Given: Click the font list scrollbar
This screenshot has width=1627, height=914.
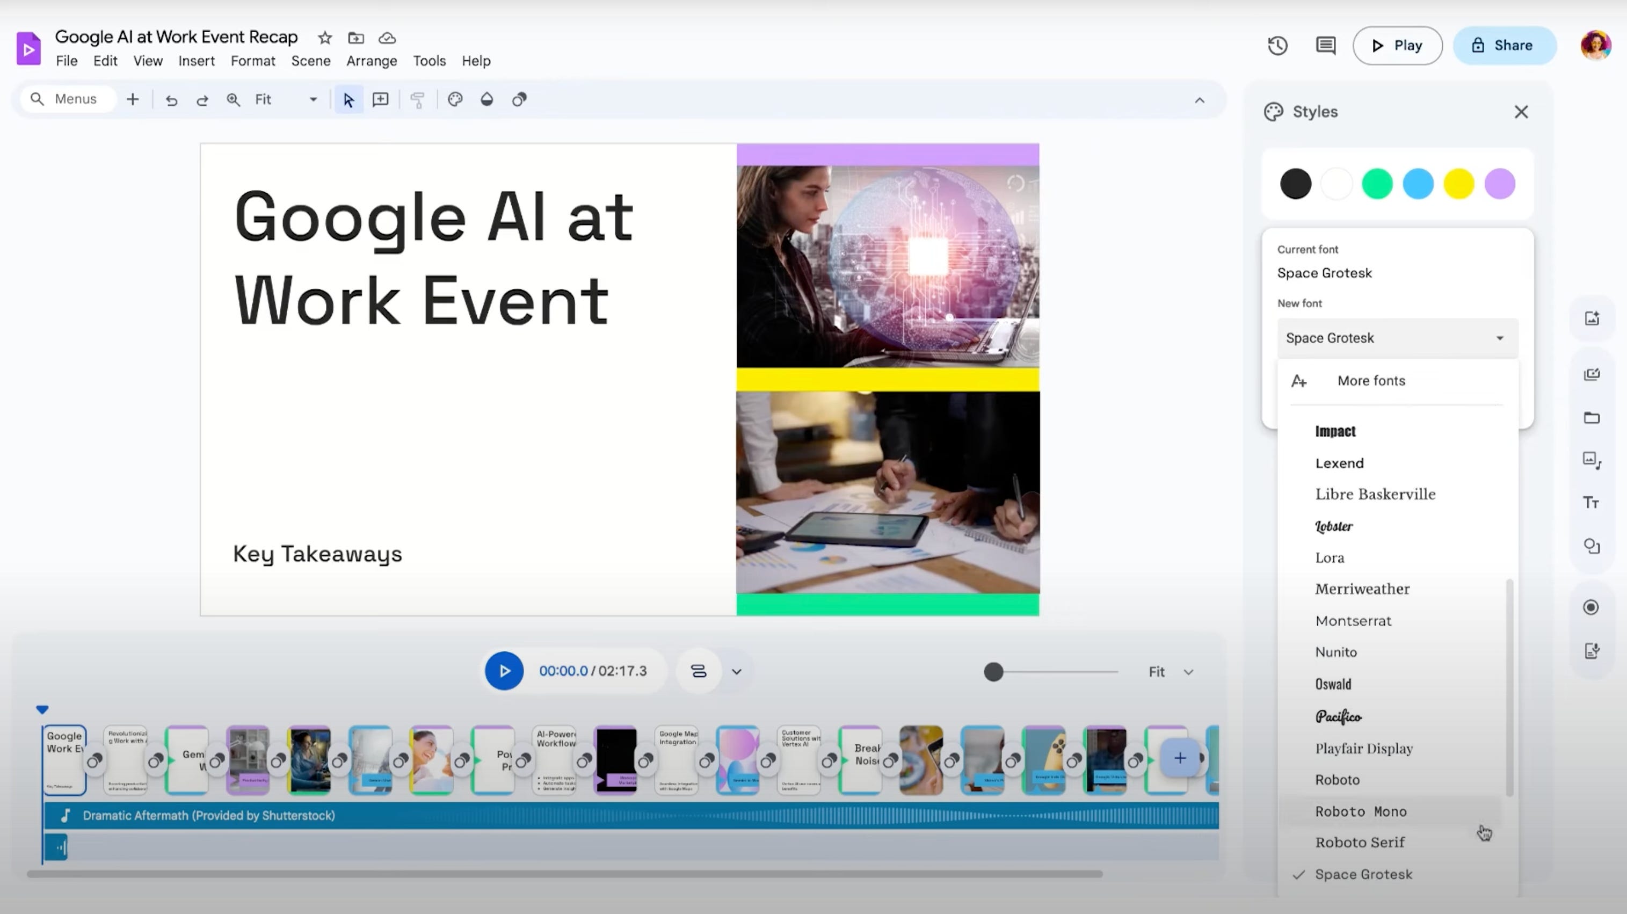Looking at the screenshot, I should 1509,687.
